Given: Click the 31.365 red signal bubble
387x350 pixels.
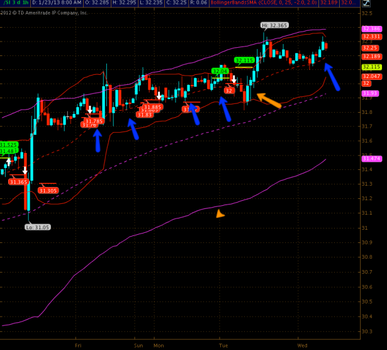Looking at the screenshot, I should 18,182.
